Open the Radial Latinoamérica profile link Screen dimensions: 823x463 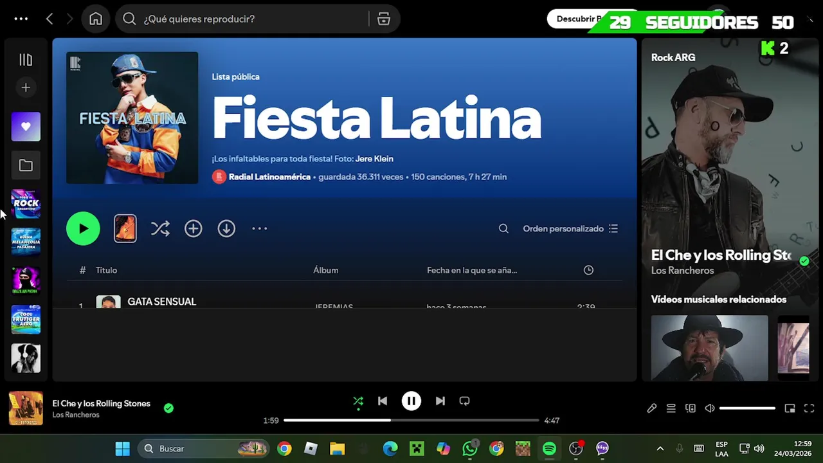point(269,177)
